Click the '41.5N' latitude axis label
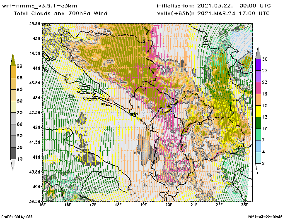 [34, 142]
